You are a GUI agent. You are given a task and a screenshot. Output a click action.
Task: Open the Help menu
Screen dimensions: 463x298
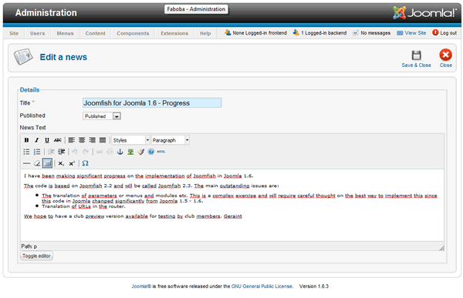[x=205, y=33]
